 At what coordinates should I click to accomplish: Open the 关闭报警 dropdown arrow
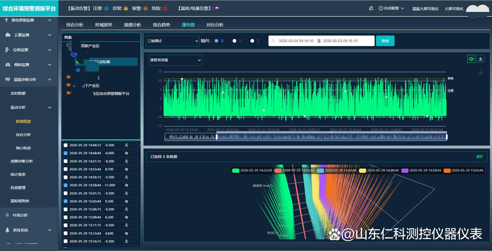pos(402,8)
